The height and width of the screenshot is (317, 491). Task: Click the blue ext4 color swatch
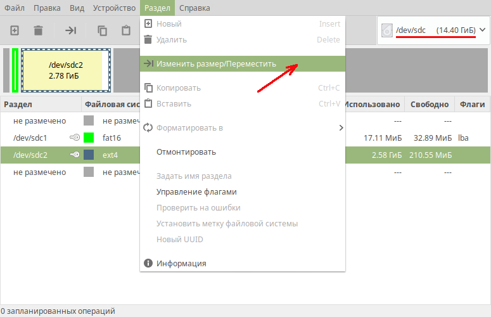click(89, 155)
